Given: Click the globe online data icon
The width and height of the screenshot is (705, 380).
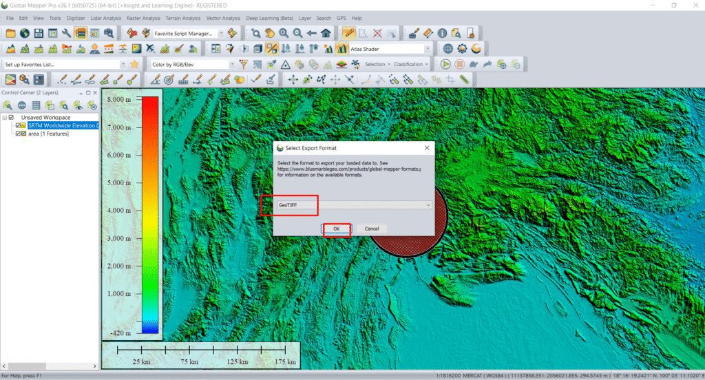Looking at the screenshot, I should click(x=25, y=33).
